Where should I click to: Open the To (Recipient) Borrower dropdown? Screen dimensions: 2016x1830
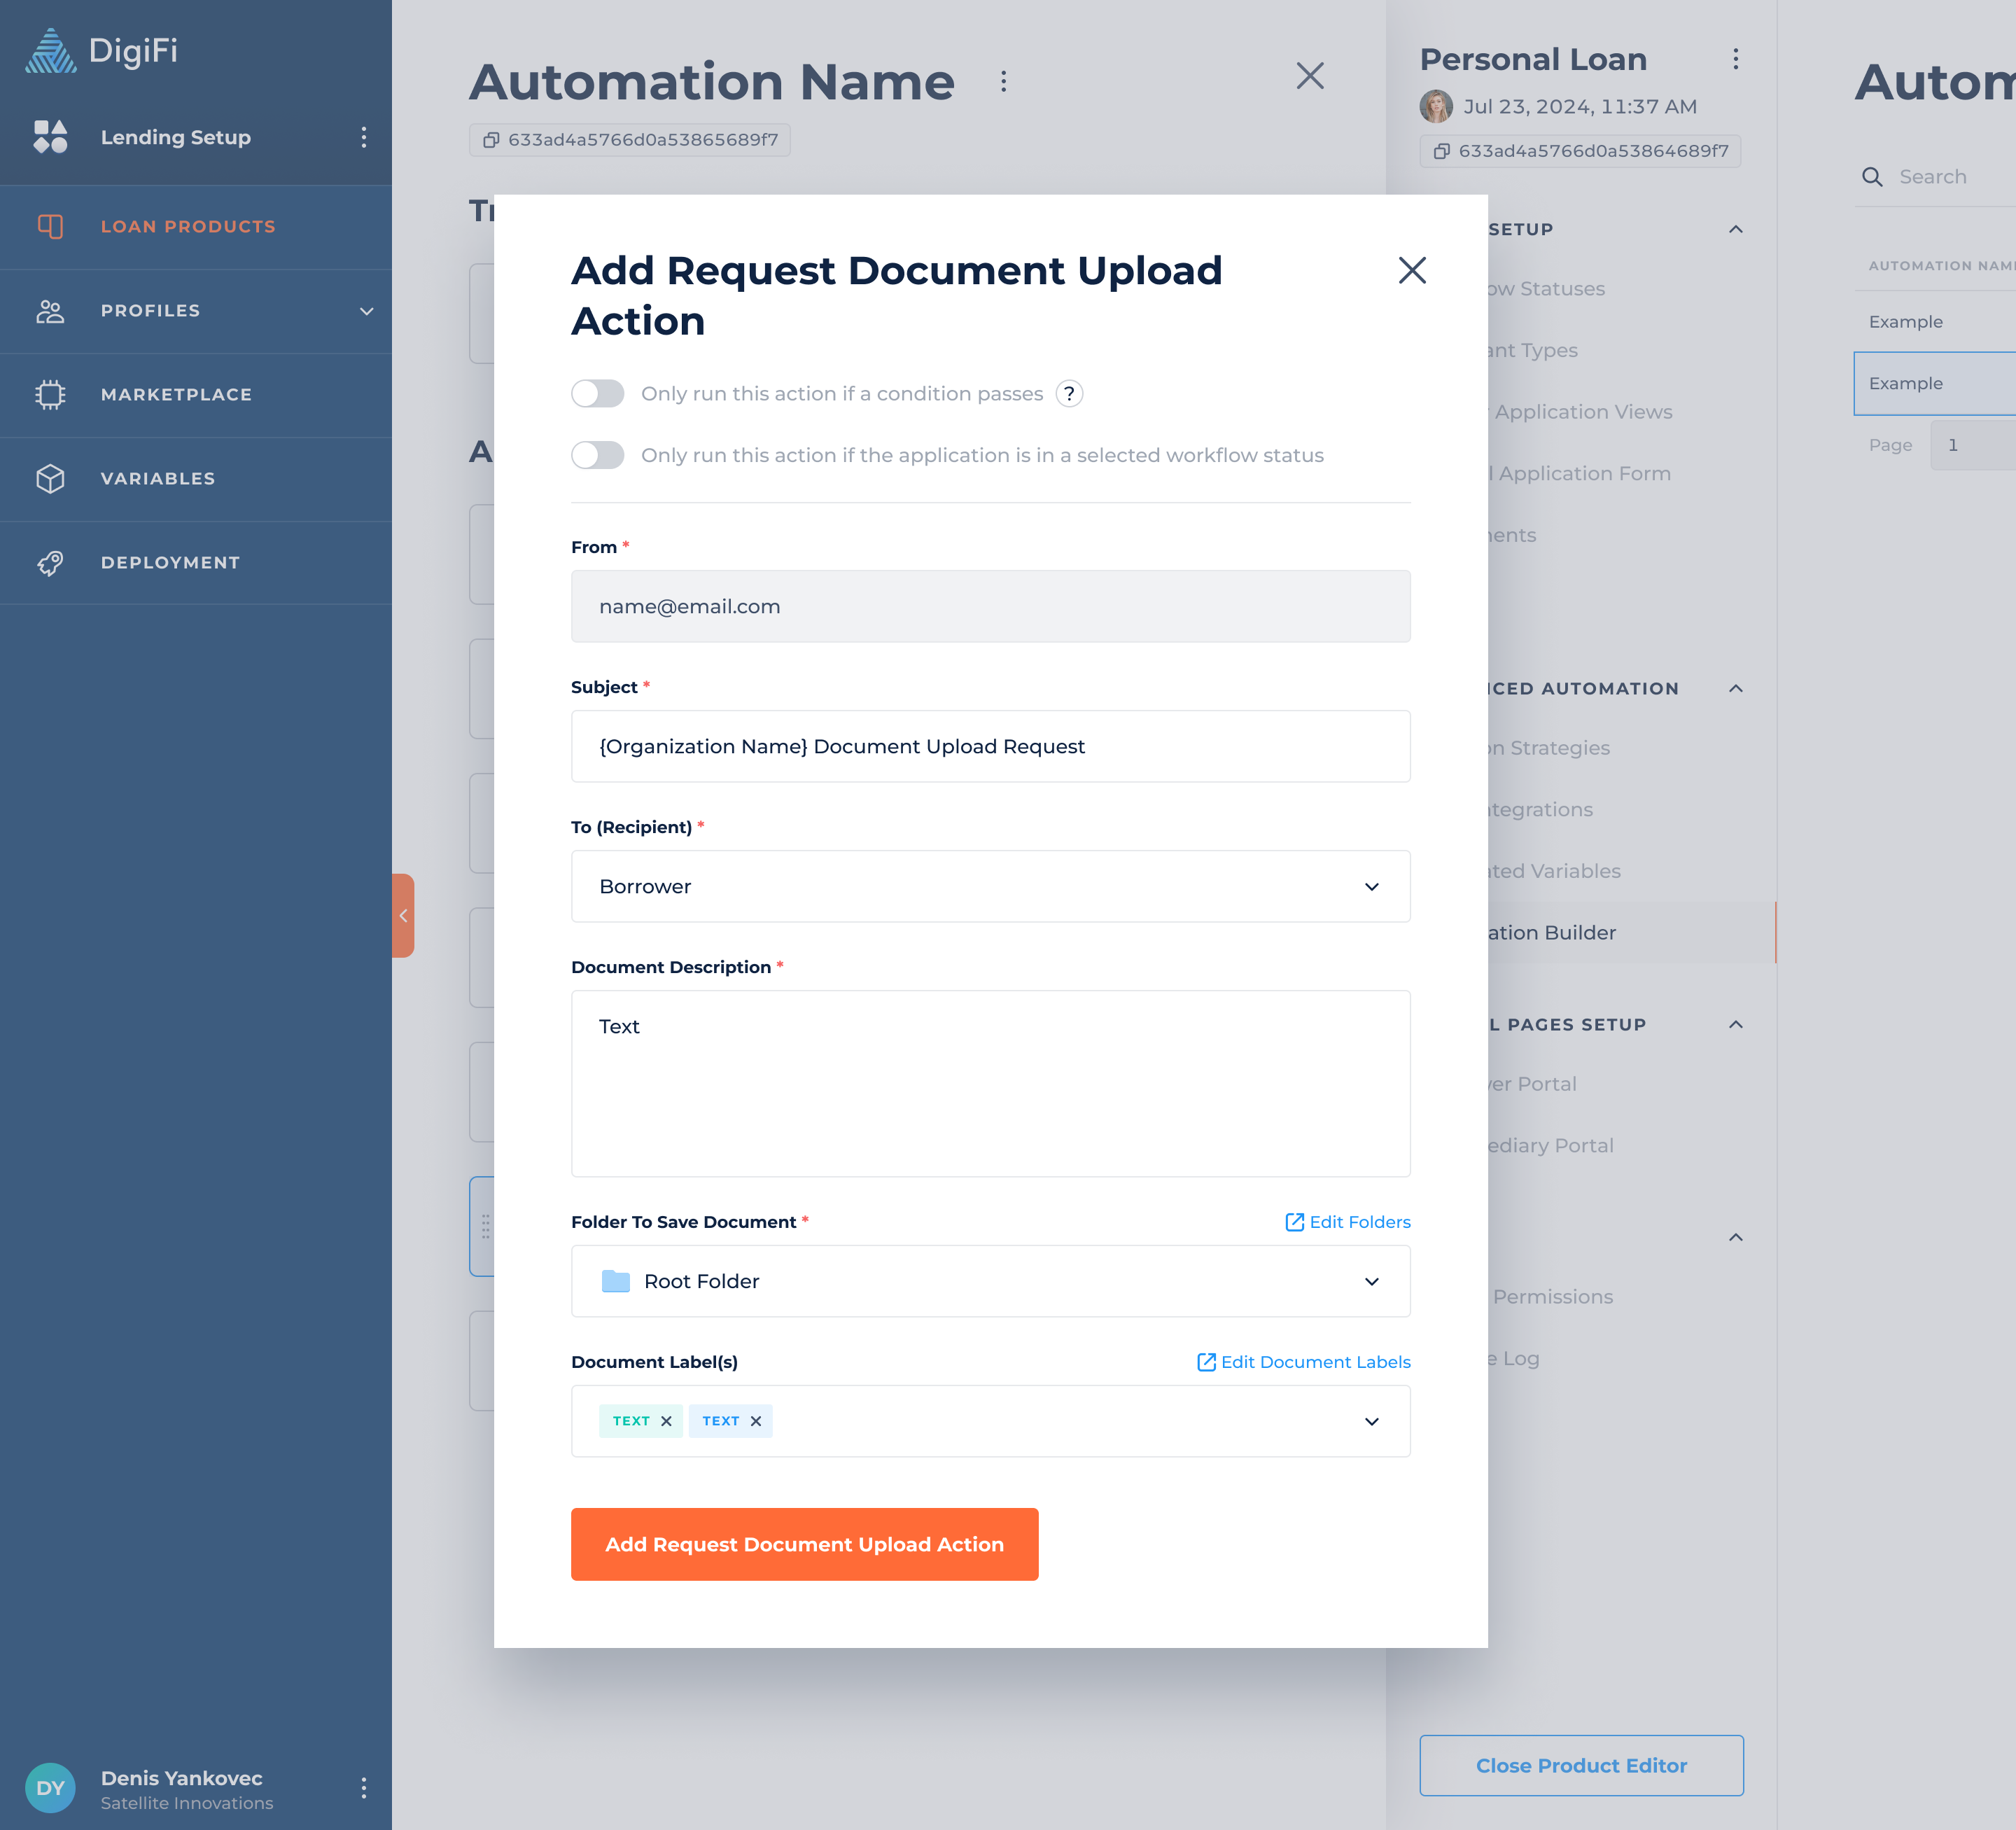pyautogui.click(x=990, y=887)
